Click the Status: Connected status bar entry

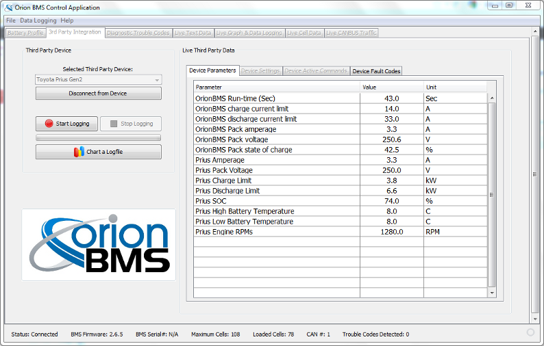pos(34,334)
